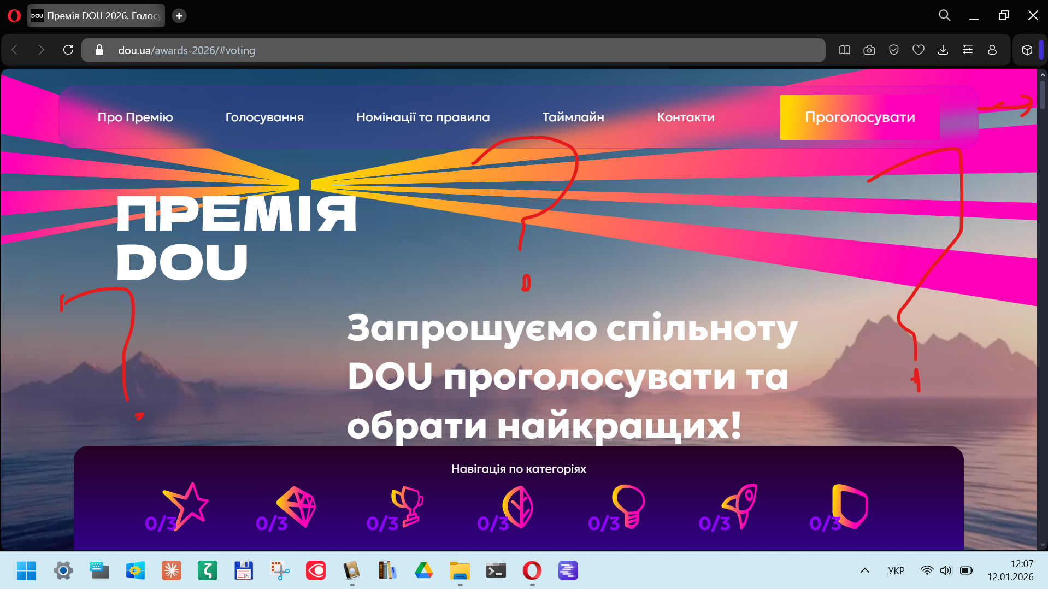Open the extensions cube icon
The image size is (1048, 589).
[1027, 50]
